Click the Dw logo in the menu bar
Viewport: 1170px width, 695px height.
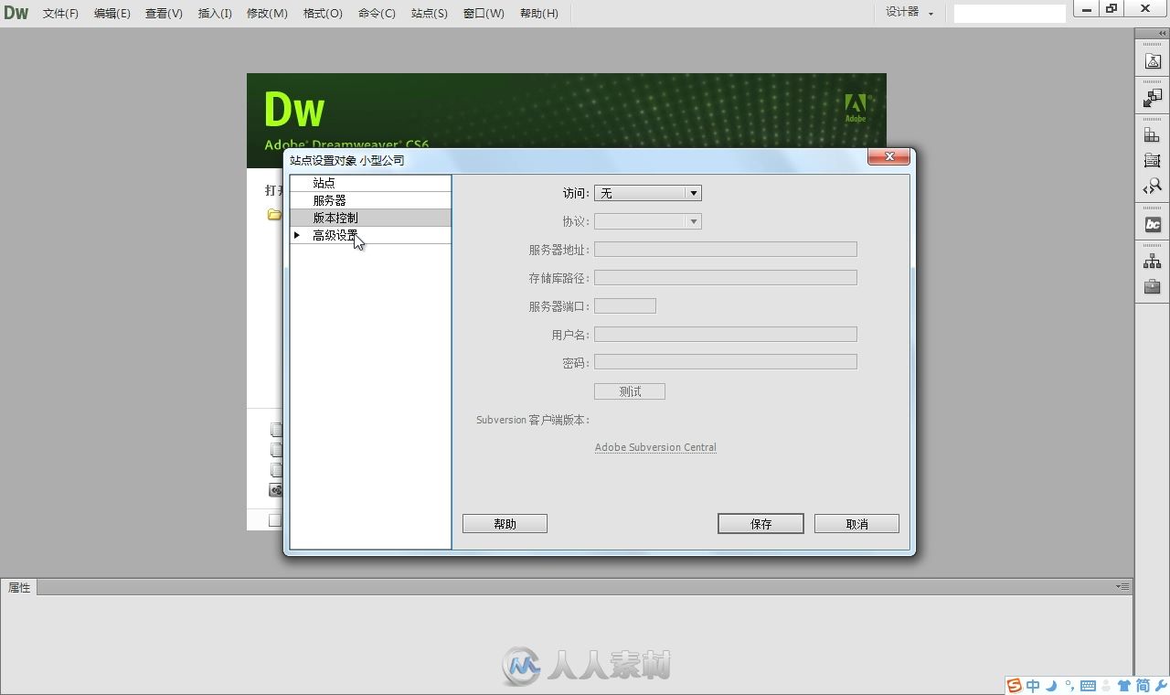pos(16,13)
